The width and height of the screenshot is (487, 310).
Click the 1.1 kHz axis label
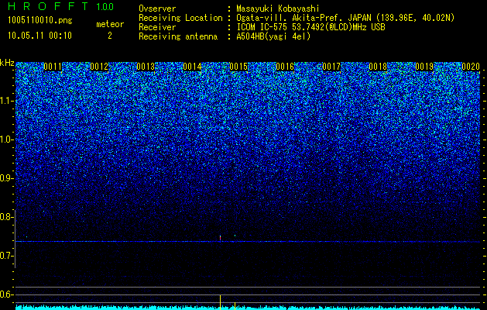(x=7, y=101)
